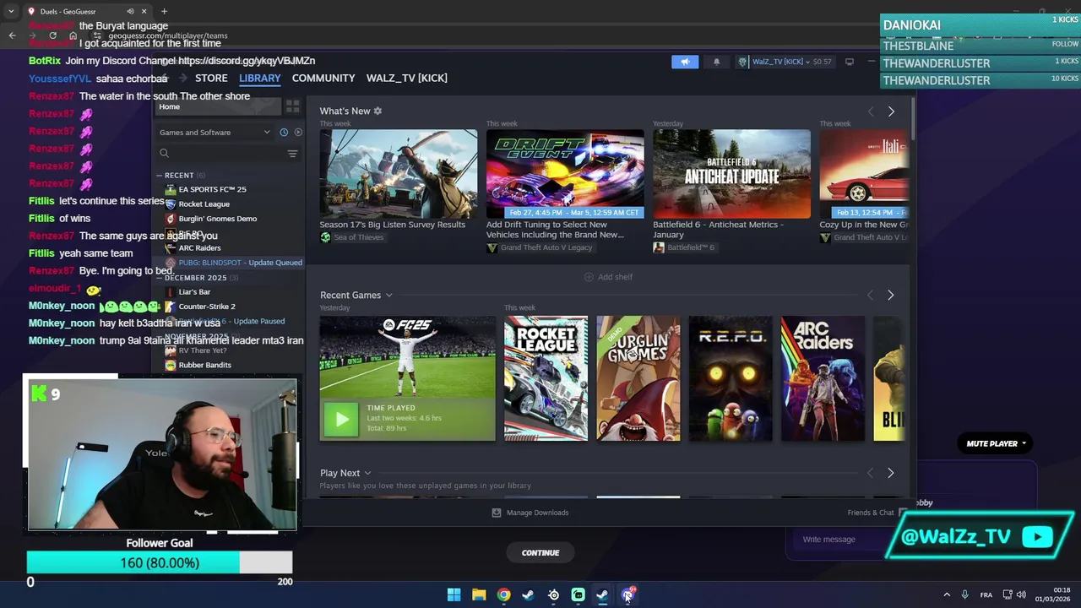Open the Steam LIBRARY tab
1081x608 pixels.
click(259, 78)
